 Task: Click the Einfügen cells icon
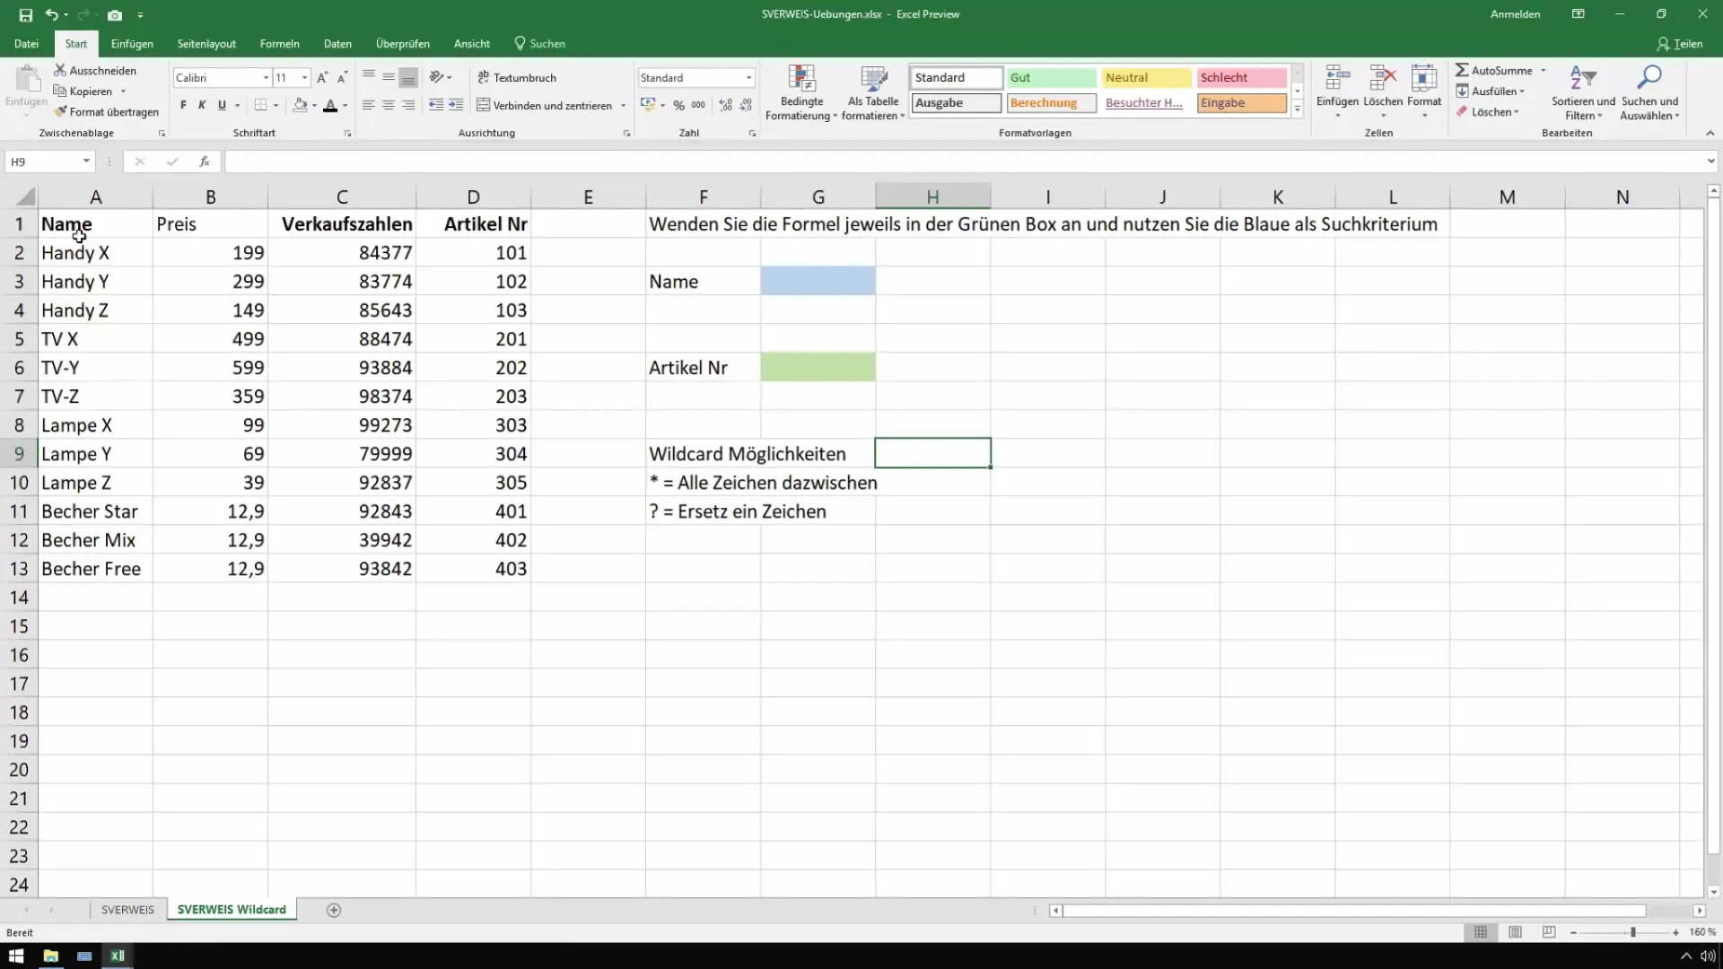pyautogui.click(x=1337, y=78)
